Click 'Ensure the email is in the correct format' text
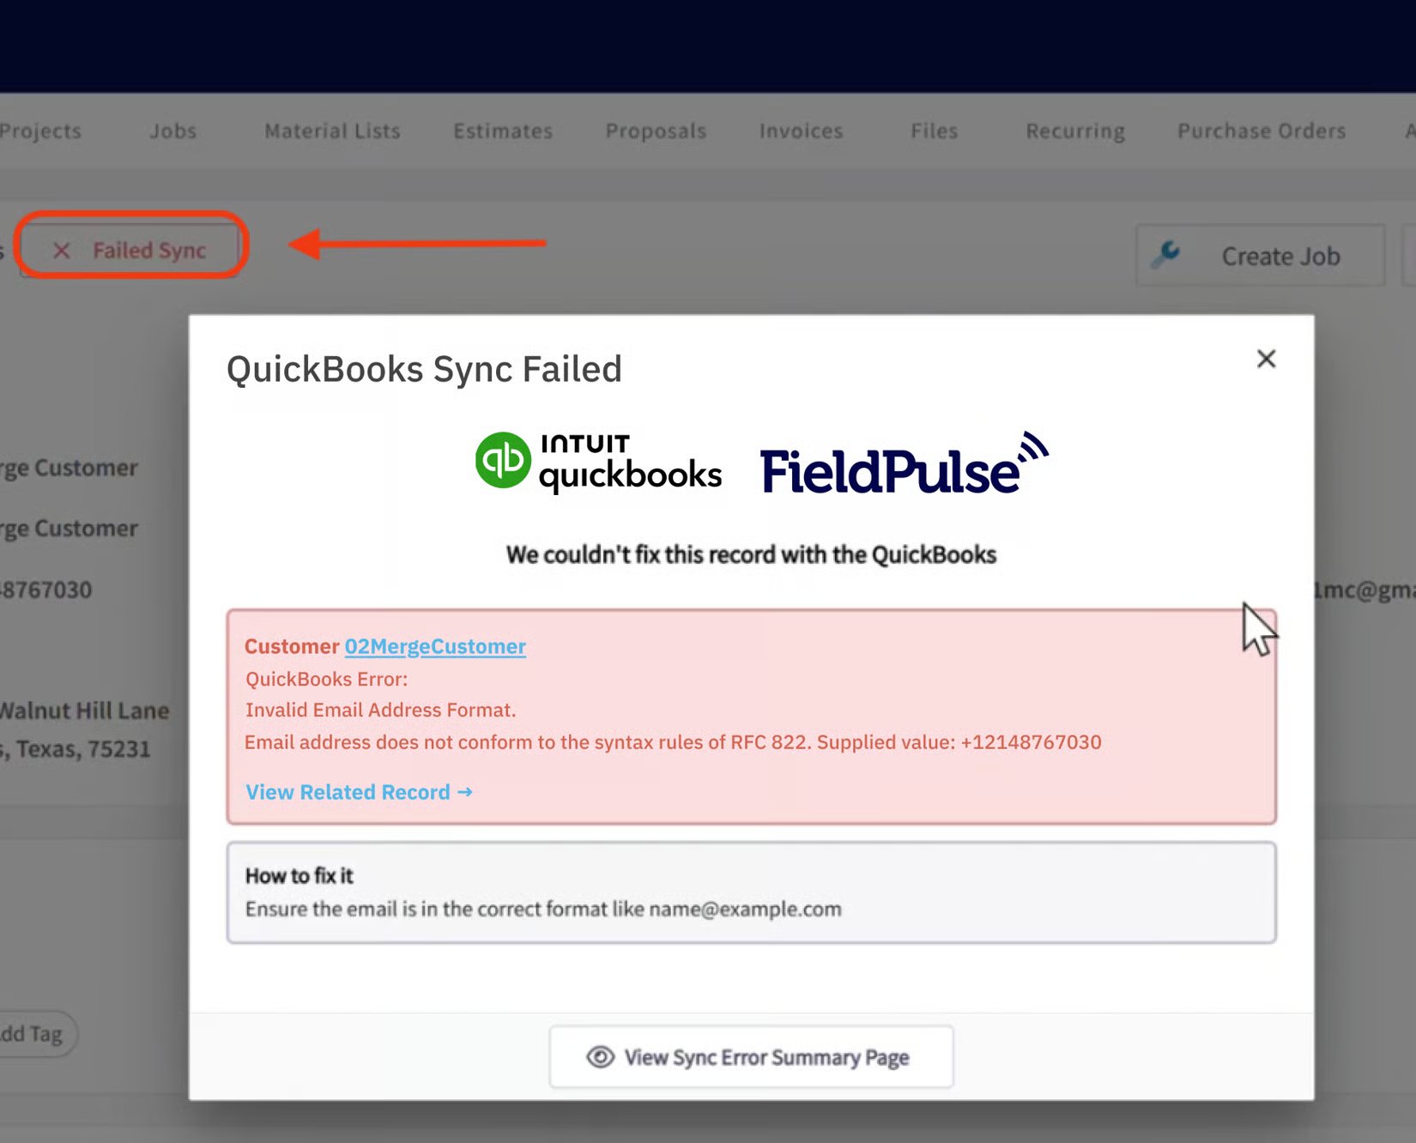Viewport: 1416px width, 1143px height. pyautogui.click(x=543, y=909)
